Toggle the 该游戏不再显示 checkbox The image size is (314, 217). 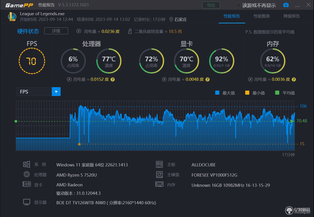click(x=238, y=5)
